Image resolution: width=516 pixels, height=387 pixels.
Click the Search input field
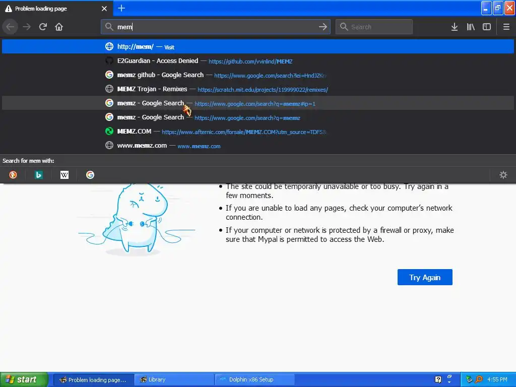[x=374, y=27]
